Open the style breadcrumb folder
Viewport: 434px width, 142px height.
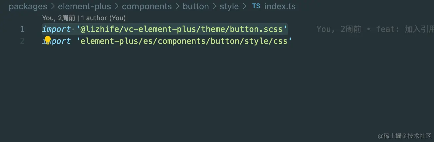coord(229,6)
